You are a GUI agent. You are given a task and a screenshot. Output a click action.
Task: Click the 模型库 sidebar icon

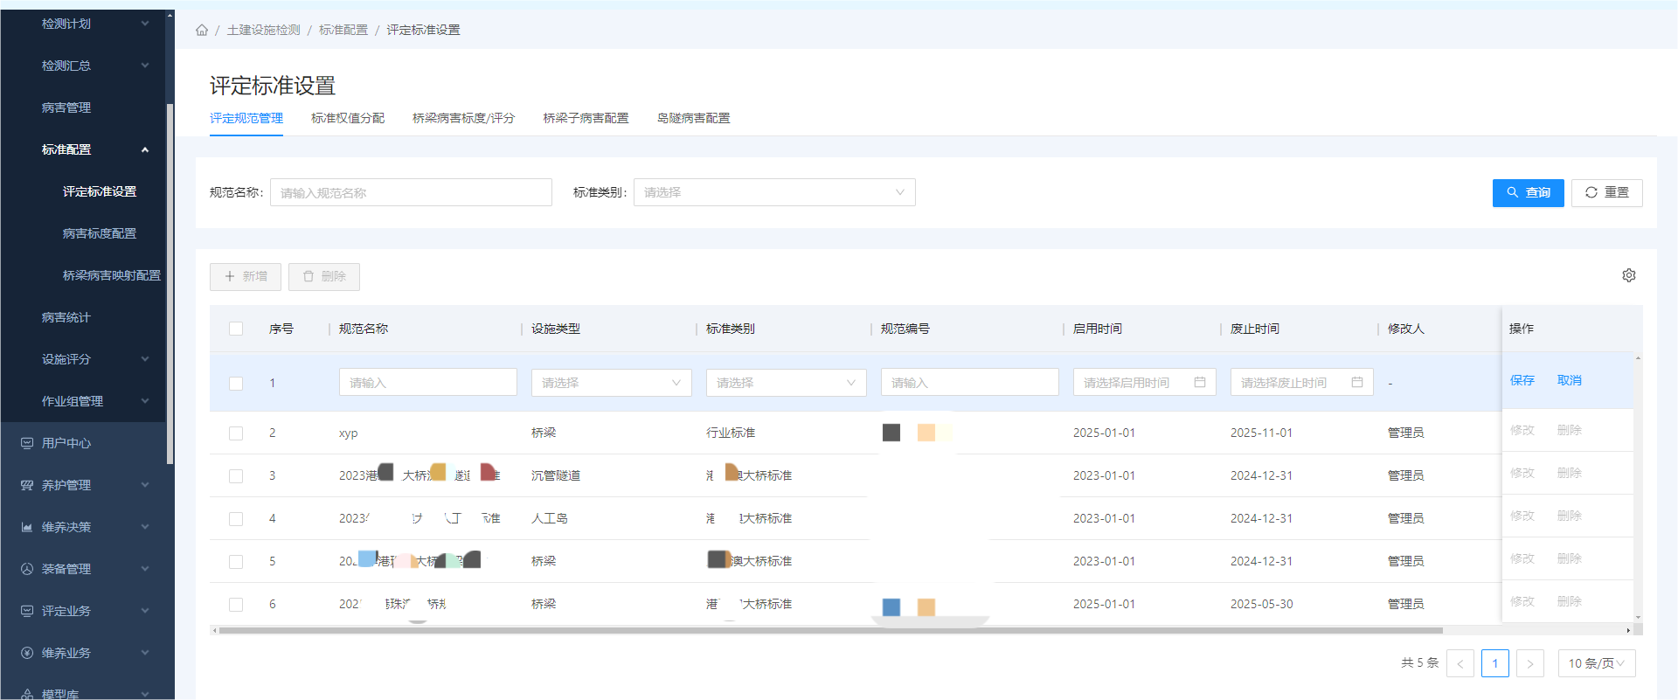pyautogui.click(x=27, y=694)
